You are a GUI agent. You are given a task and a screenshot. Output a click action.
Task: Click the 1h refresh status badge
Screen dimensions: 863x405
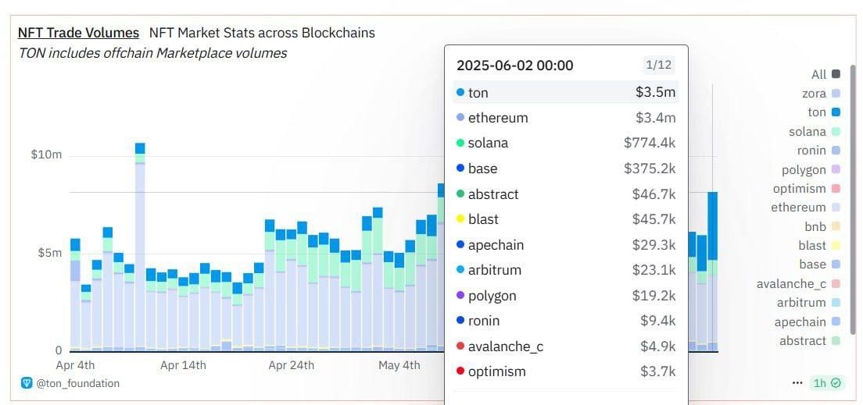click(x=826, y=383)
